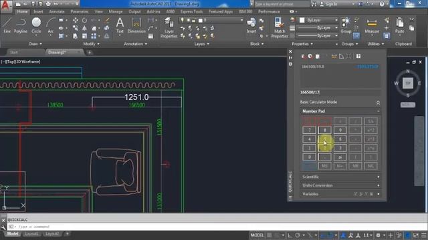Viewport: 428px width, 240px height.
Task: Toggle the layer 0 on/off lightbulb
Action: [x=182, y=20]
